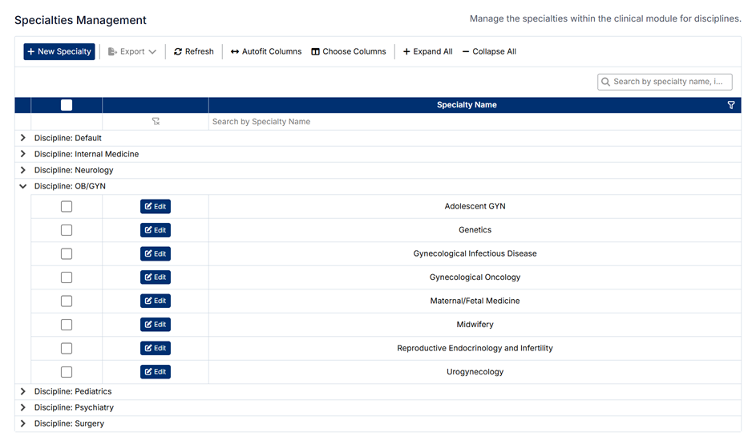
Task: Click the Refresh toolbar button
Action: click(x=194, y=51)
